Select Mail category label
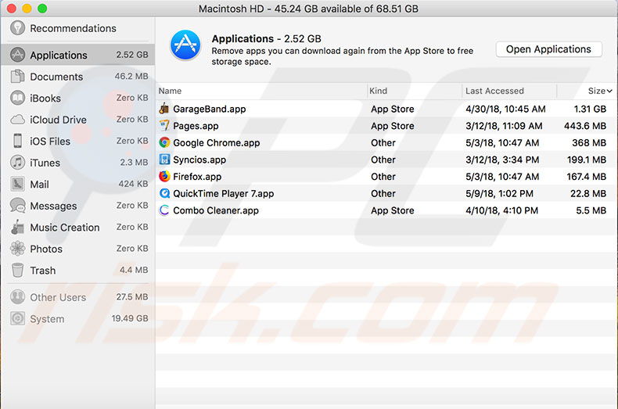Image resolution: width=618 pixels, height=409 pixels. pyautogui.click(x=39, y=184)
